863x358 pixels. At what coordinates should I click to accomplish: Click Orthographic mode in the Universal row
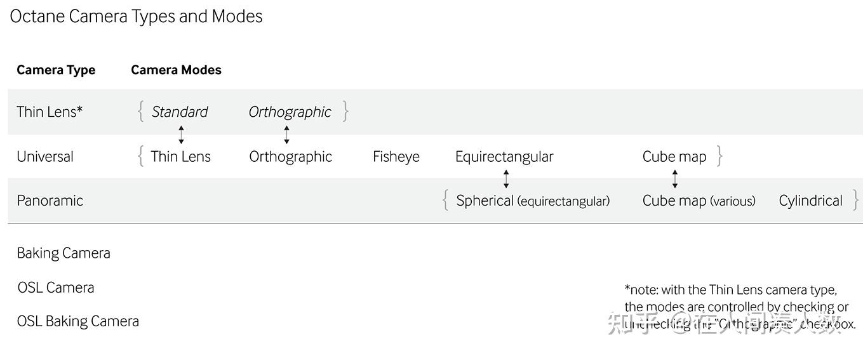tap(290, 156)
